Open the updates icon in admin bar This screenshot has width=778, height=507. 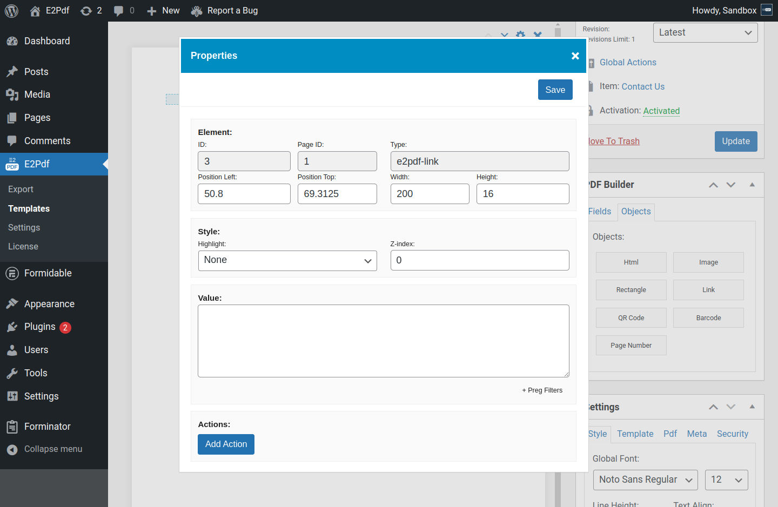click(86, 11)
